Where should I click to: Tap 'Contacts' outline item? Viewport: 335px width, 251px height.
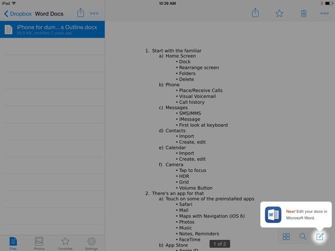tap(176, 130)
